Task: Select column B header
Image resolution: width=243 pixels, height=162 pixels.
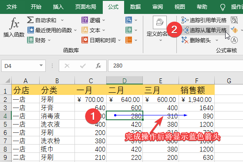Action: pos(57,81)
